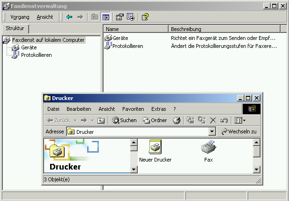This screenshot has width=289, height=201.
Task: Click the down arrow of the Drucker file-list scrollbar
Action: click(257, 169)
